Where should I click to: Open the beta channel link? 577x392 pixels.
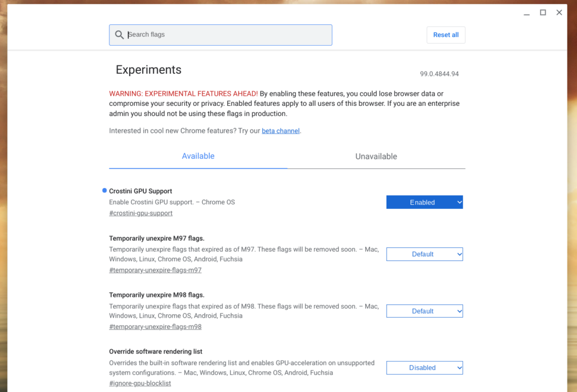tap(281, 131)
